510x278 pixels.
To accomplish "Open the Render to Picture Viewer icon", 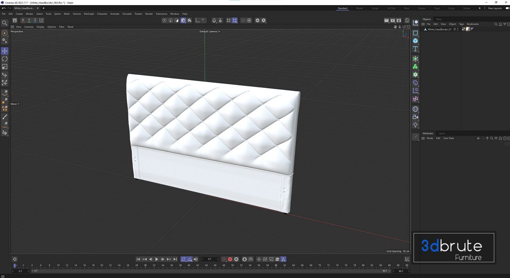I will [393, 20].
